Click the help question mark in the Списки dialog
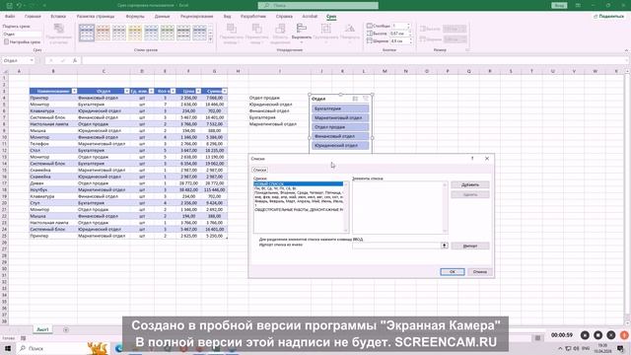Screen dimensions: 631x355 click(472, 159)
